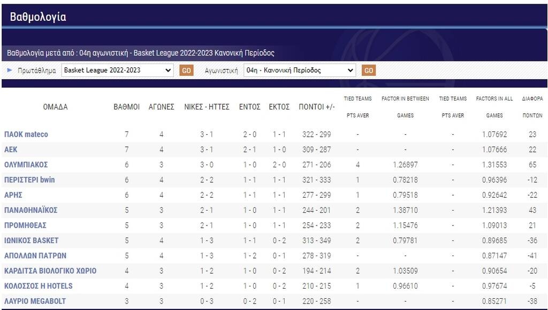Screen dimensions: 548x310
Task: Click the factor value 1.38710
Action: [x=406, y=210]
